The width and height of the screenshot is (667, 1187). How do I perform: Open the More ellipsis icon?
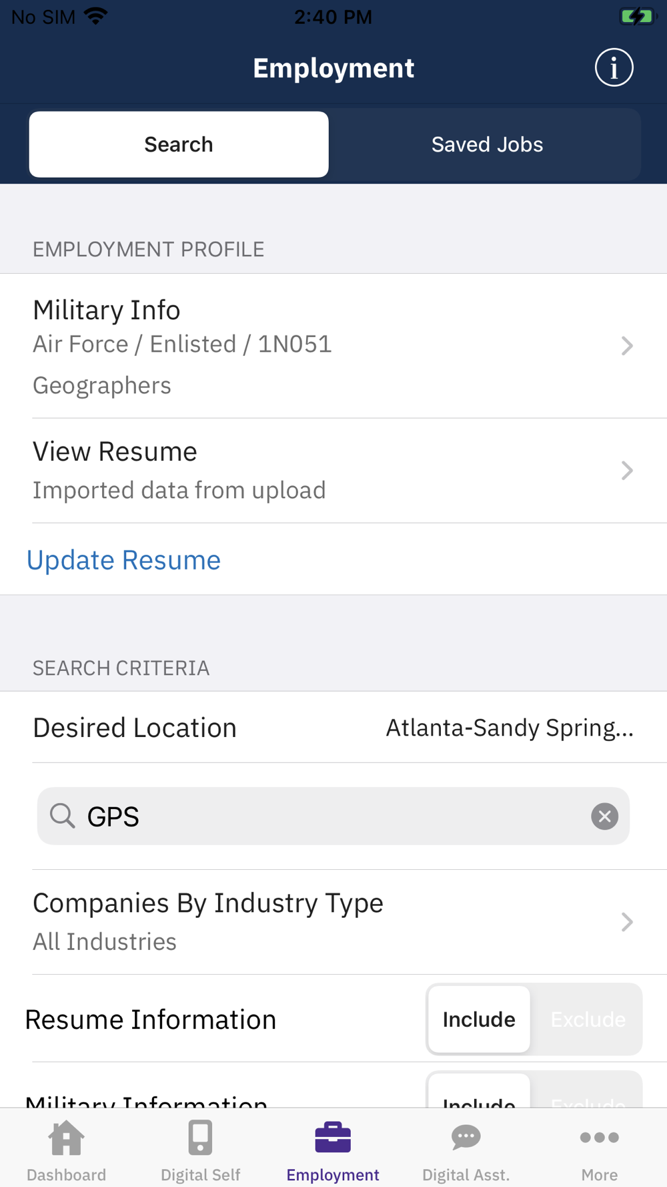click(599, 1138)
